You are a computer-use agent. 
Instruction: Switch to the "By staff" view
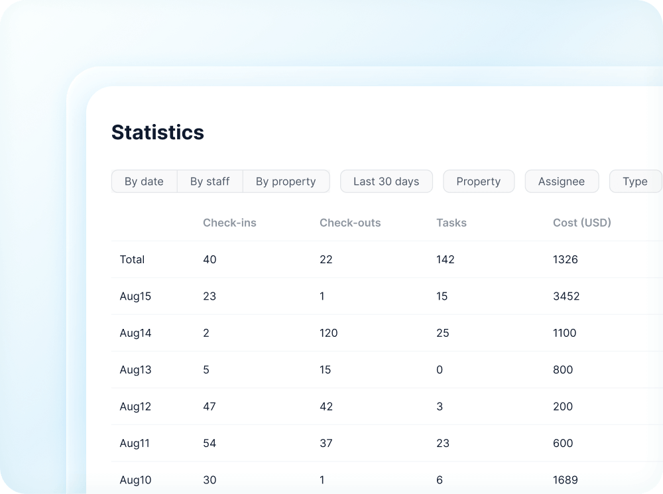210,181
